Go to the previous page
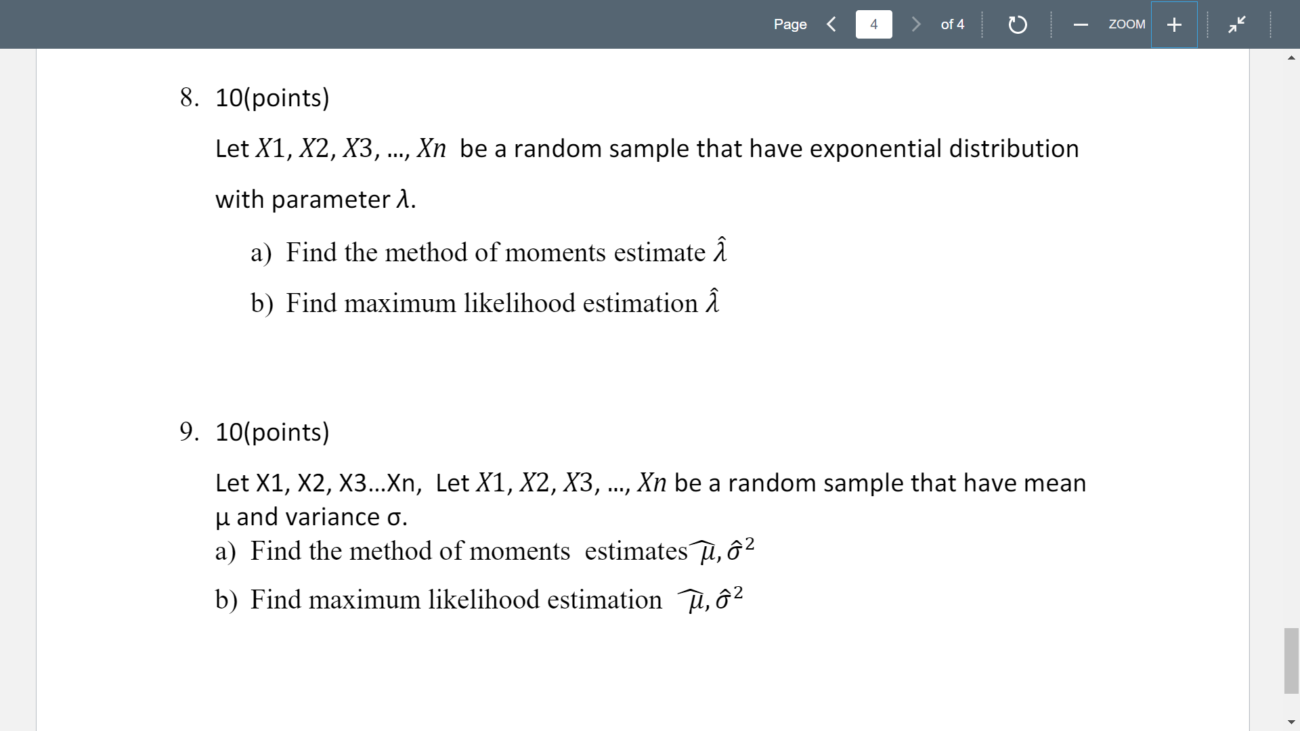Screen dimensions: 1300x731 click(831, 24)
